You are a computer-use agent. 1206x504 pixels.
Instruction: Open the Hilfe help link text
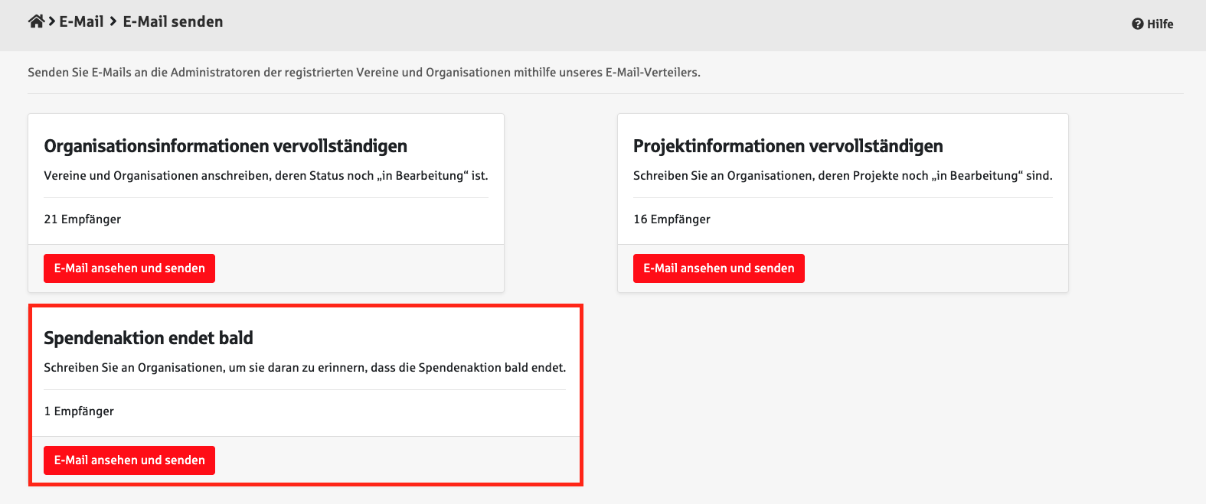tap(1159, 24)
